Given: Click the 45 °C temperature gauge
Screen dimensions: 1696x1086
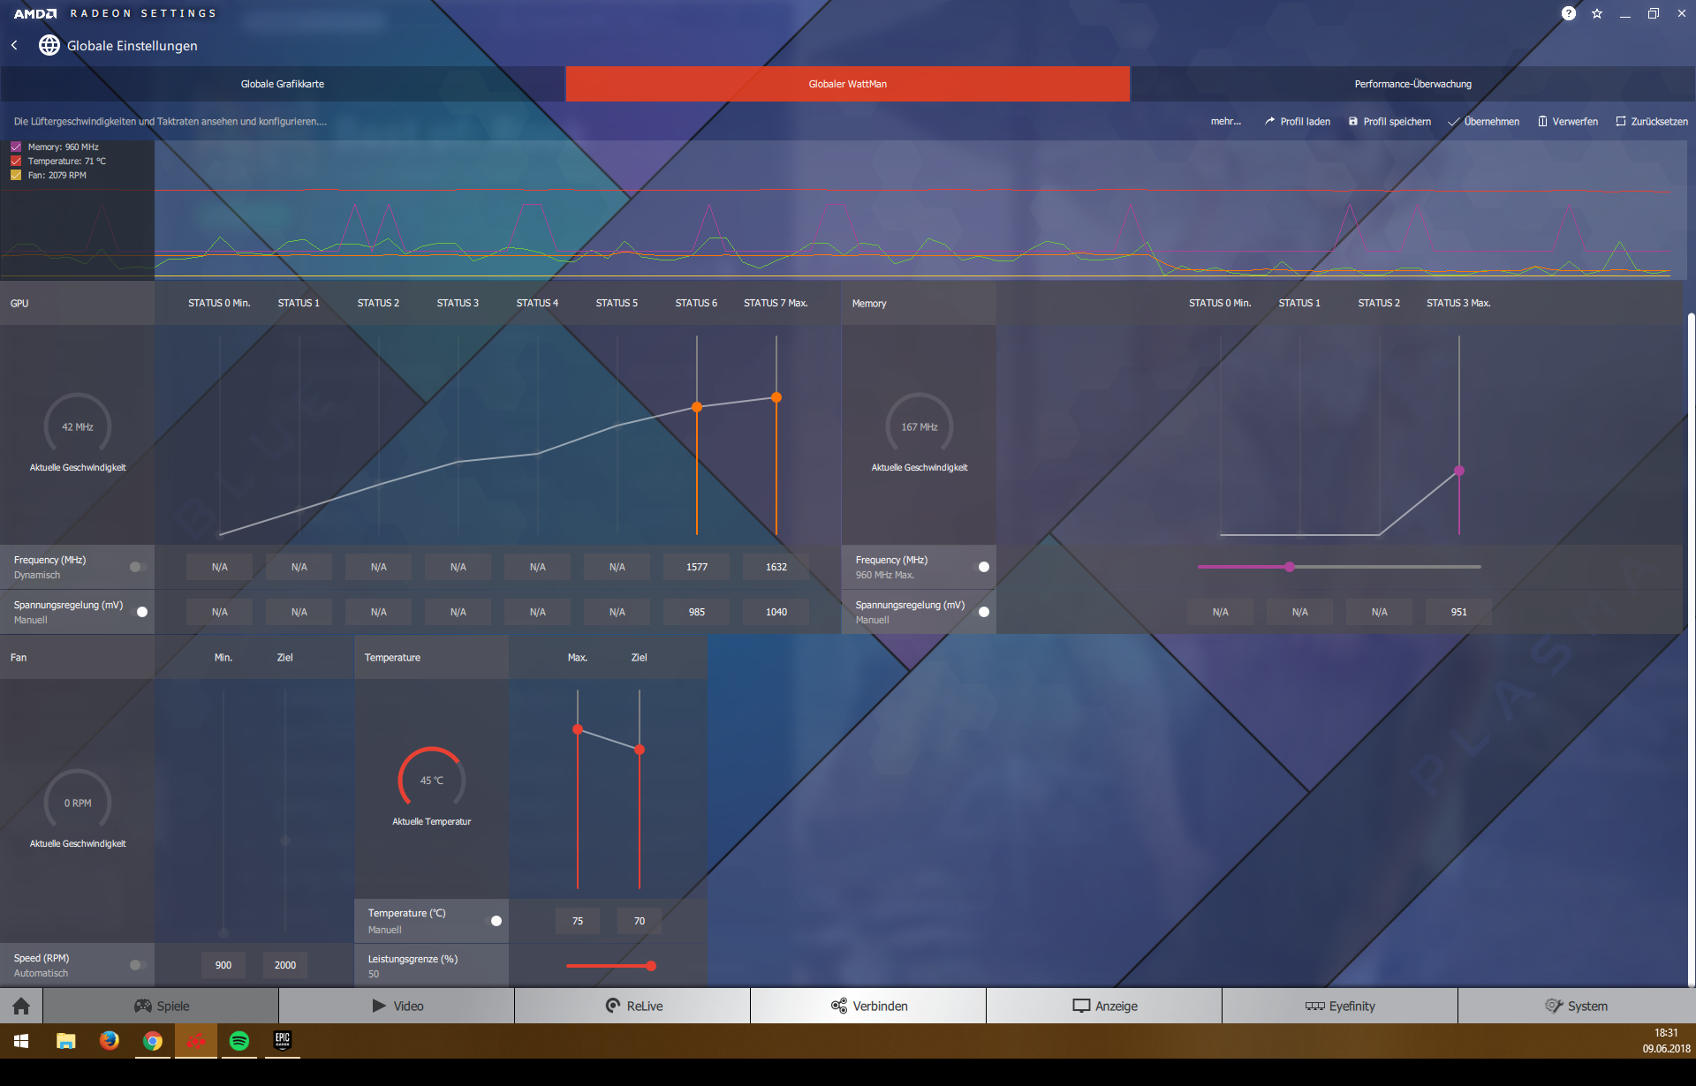Looking at the screenshot, I should tap(432, 781).
